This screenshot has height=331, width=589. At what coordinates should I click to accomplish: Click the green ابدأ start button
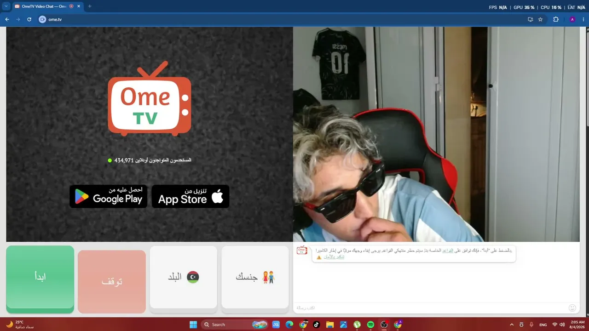40,279
